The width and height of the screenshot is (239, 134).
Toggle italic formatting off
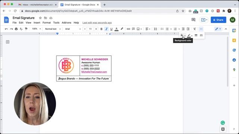106,29
